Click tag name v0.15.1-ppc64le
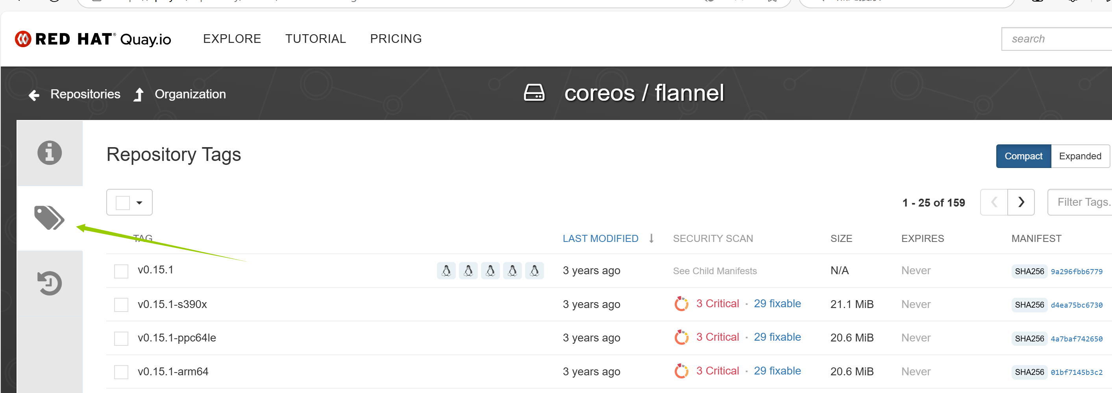This screenshot has height=393, width=1112. pos(177,338)
